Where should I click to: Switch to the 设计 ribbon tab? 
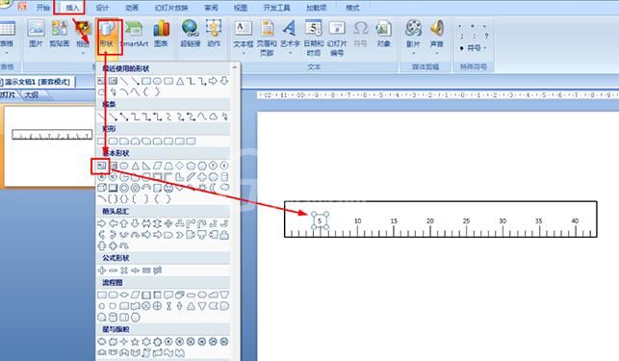(x=102, y=7)
